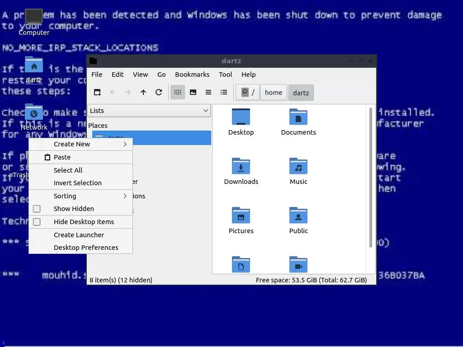Screen dimensions: 463x347
Task: Click the '8 item(s) (12 hidden)' status text
Action: coord(121,280)
